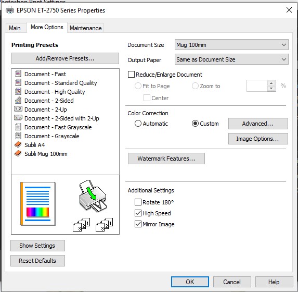298x292 pixels.
Task: Click the printer paper-feed preview icon
Action: tap(93, 196)
